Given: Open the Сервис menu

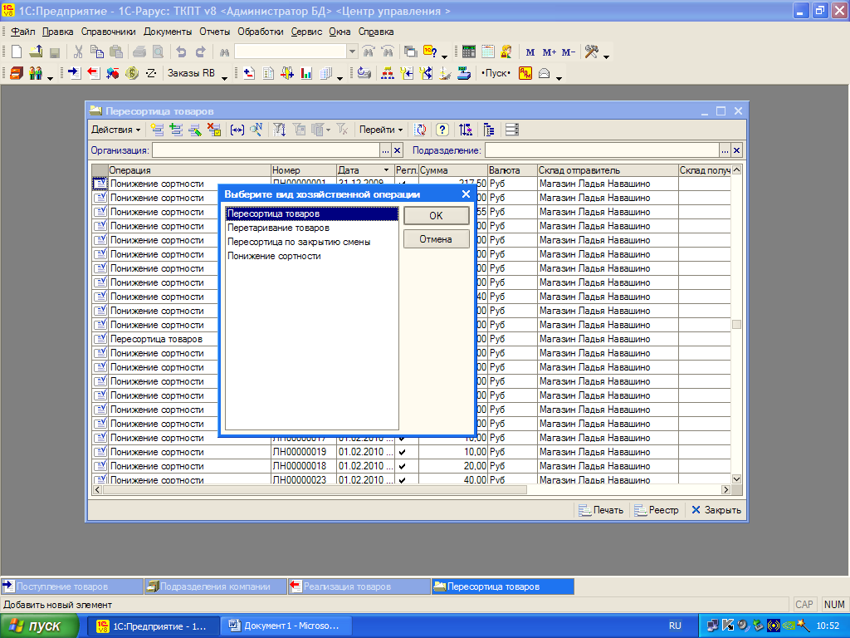Looking at the screenshot, I should point(306,32).
